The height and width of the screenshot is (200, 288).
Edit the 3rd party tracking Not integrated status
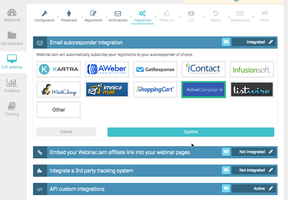click(254, 170)
